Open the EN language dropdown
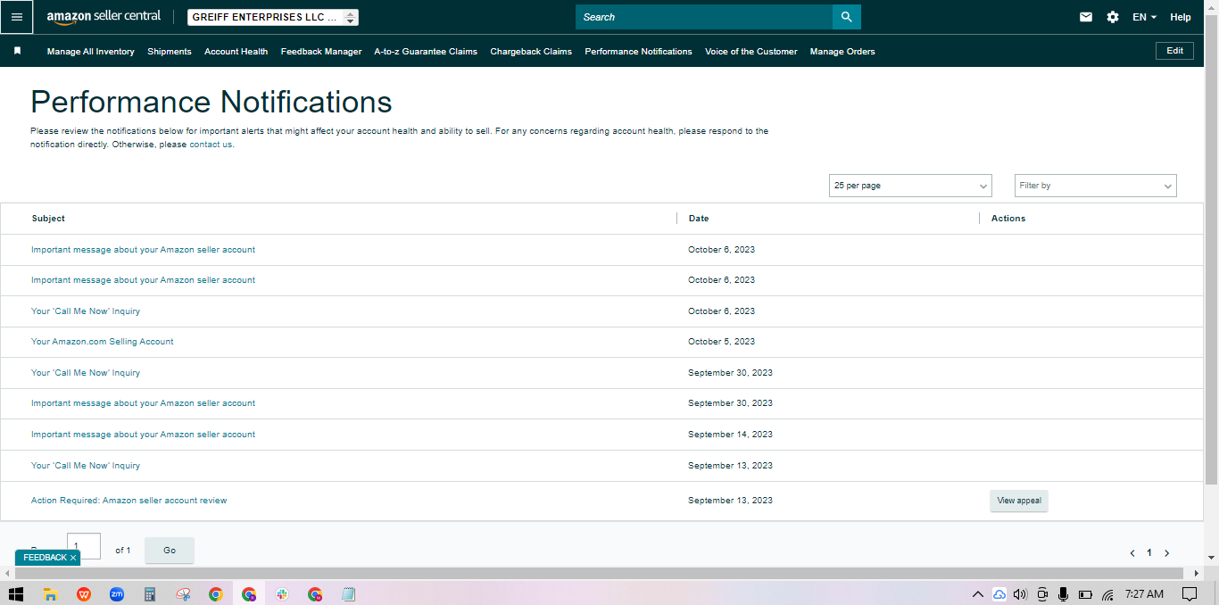This screenshot has height=605, width=1219. (1144, 17)
